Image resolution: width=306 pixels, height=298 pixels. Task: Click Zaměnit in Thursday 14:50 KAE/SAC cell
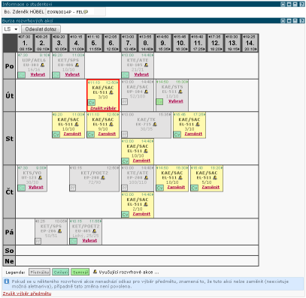tap(176, 187)
